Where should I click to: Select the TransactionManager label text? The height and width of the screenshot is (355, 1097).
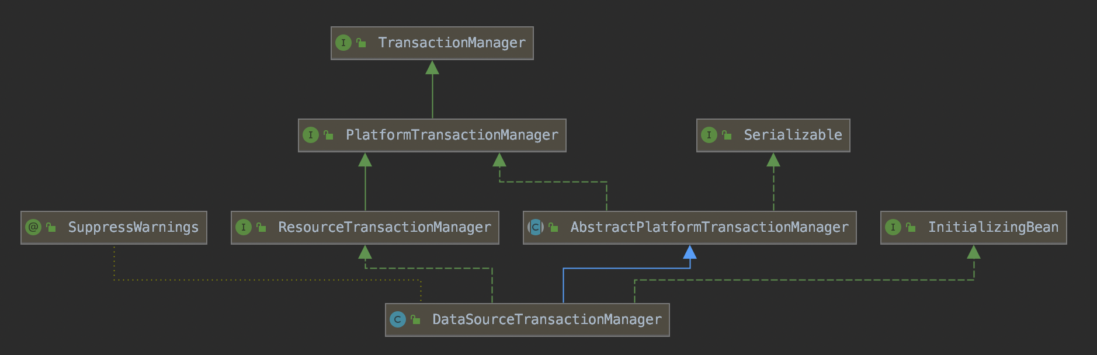click(452, 43)
